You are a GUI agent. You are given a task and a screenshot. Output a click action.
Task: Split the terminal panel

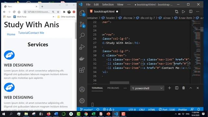tap(177, 88)
